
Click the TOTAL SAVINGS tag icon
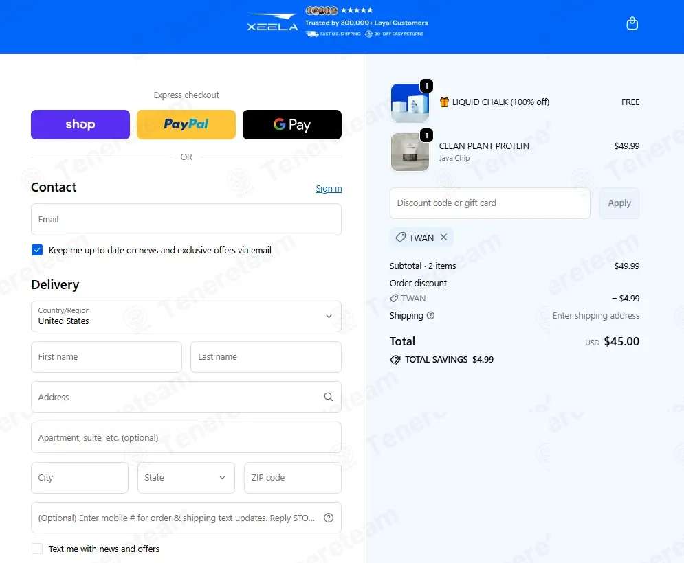[x=395, y=360]
